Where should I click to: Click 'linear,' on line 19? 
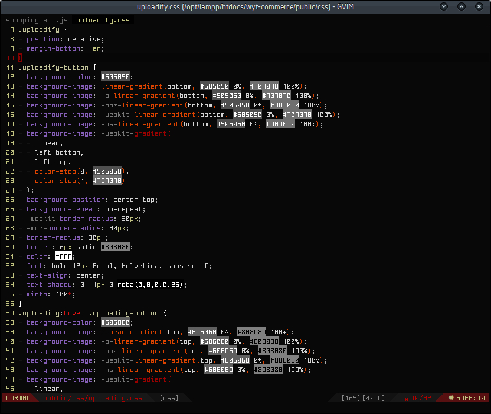tap(49, 143)
